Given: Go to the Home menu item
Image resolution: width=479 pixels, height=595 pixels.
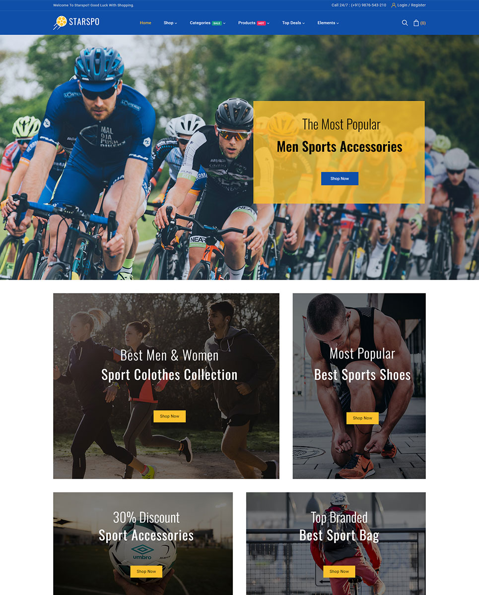Looking at the screenshot, I should click(x=145, y=23).
